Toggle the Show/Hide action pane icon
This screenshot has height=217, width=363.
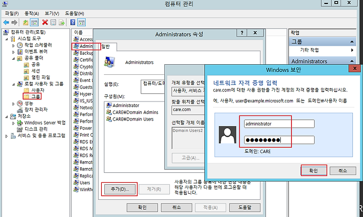[x=82, y=23]
